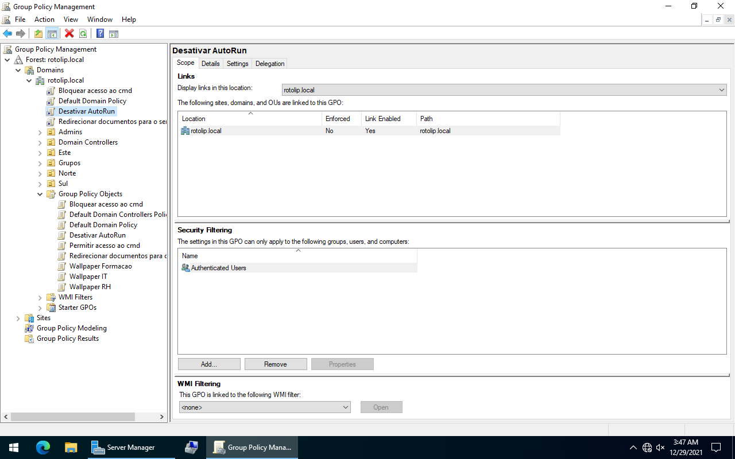Screen dimensions: 735x459
Task: Click the red Delete icon in the toolbar
Action: tap(69, 34)
